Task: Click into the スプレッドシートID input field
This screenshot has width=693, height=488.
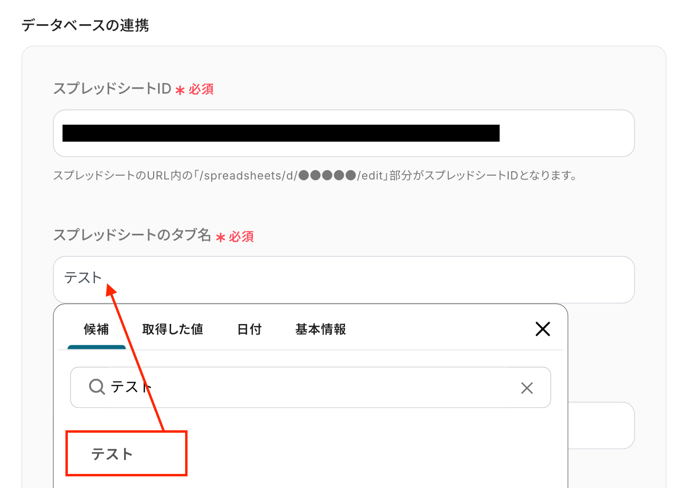Action: pyautogui.click(x=344, y=133)
